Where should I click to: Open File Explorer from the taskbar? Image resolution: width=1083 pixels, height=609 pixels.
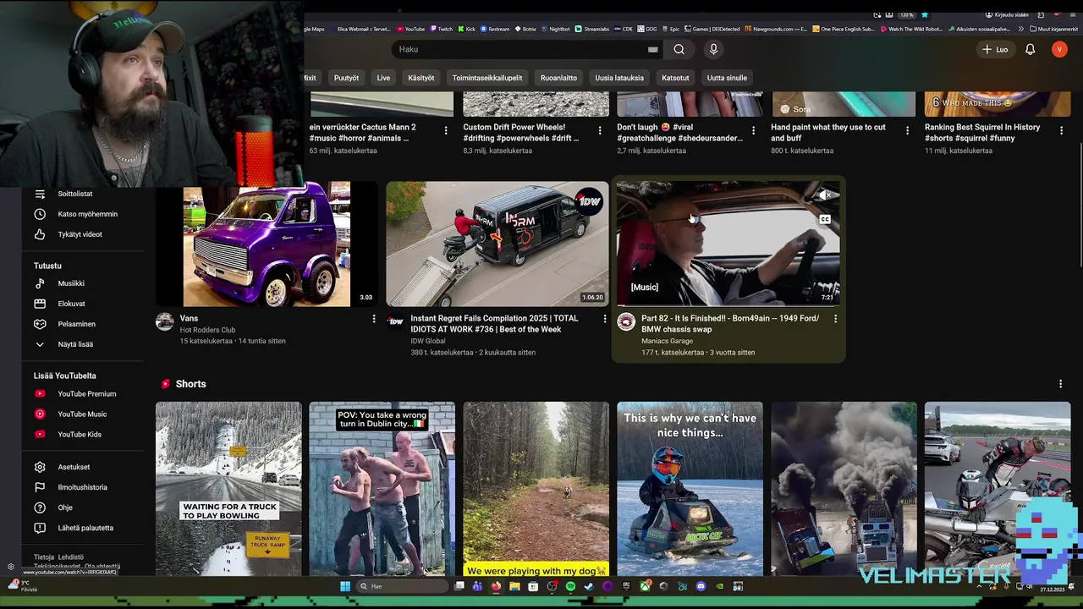coord(514,586)
